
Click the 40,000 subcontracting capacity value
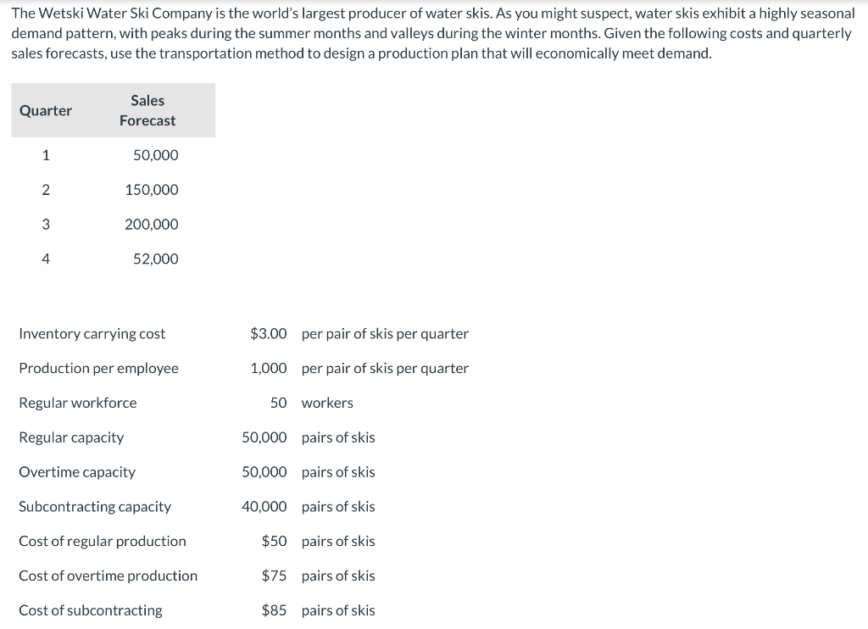pos(264,507)
